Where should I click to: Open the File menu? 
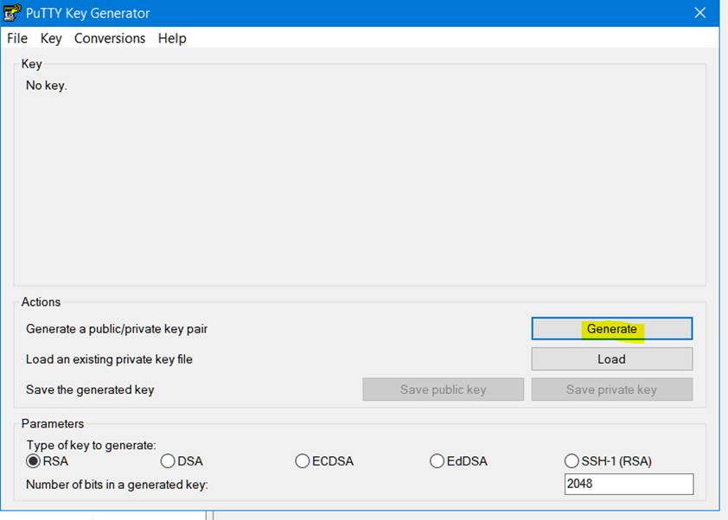pos(17,39)
